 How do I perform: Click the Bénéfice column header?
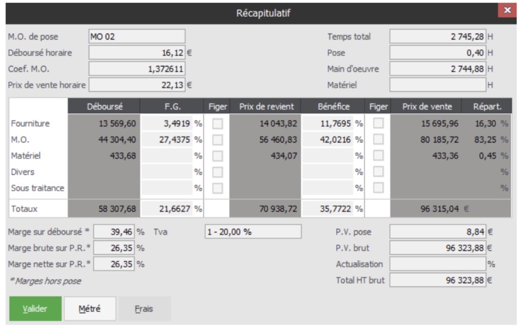[x=333, y=106]
